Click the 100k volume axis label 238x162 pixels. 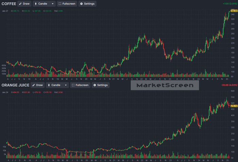(x=4, y=74)
